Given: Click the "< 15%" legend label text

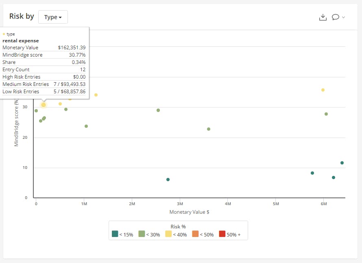Looking at the screenshot, I should 126,235.
